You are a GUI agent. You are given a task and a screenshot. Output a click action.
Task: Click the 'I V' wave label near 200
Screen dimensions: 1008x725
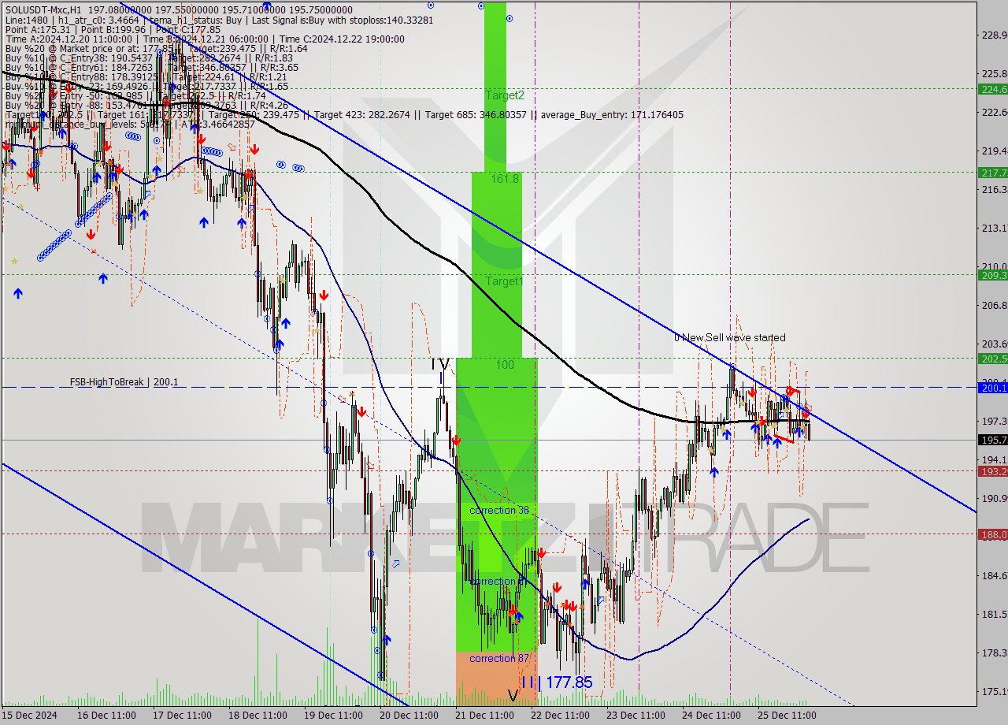tap(440, 364)
